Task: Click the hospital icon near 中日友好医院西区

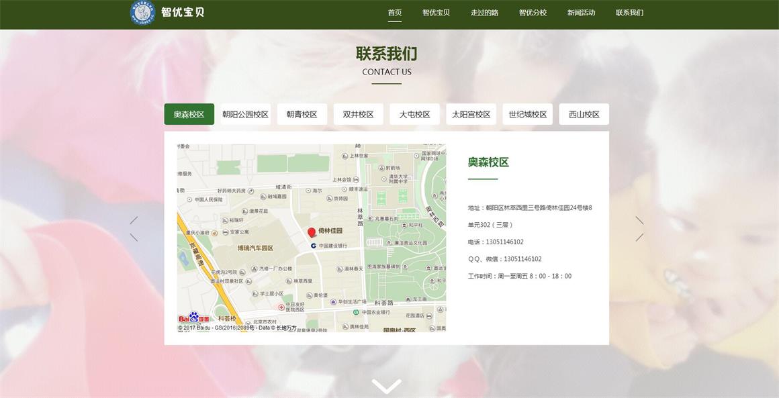Action: point(281,307)
